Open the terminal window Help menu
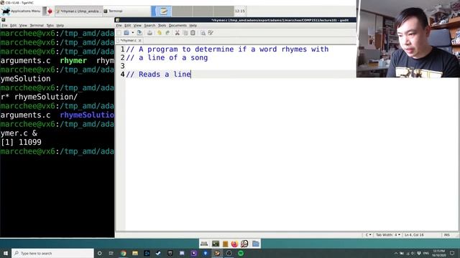Screen dimensions: 460x258 point(60,26)
